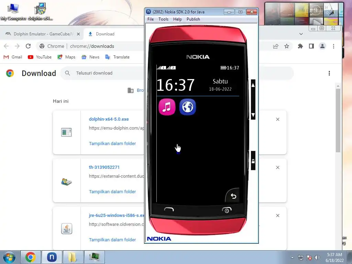Tap the large 16:37 clock on phone
This screenshot has height=264, width=352.
coord(176,85)
